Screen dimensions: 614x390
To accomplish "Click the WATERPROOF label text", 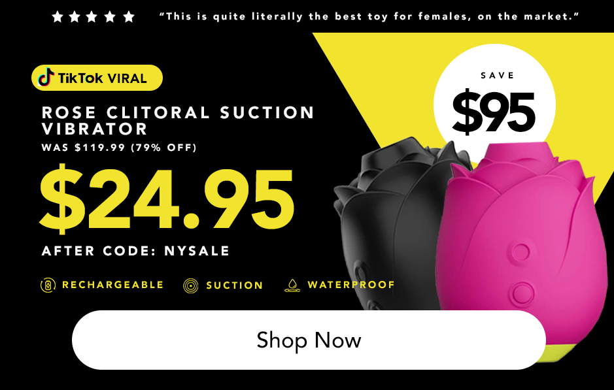I will [351, 285].
